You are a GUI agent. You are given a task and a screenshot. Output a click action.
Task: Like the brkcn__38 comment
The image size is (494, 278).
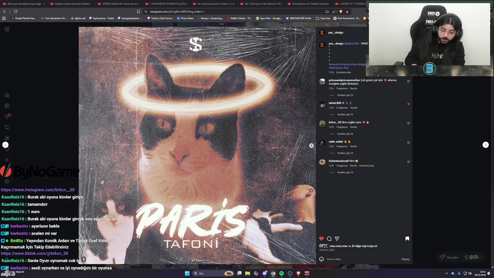(408, 123)
